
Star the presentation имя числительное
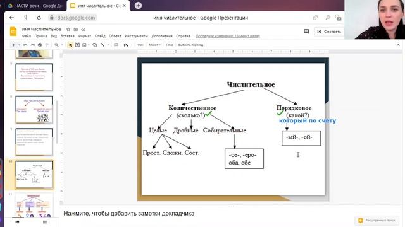[68, 30]
